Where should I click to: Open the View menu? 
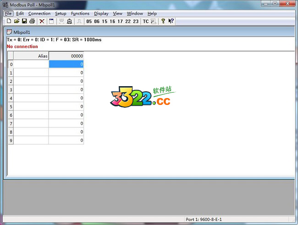click(118, 13)
